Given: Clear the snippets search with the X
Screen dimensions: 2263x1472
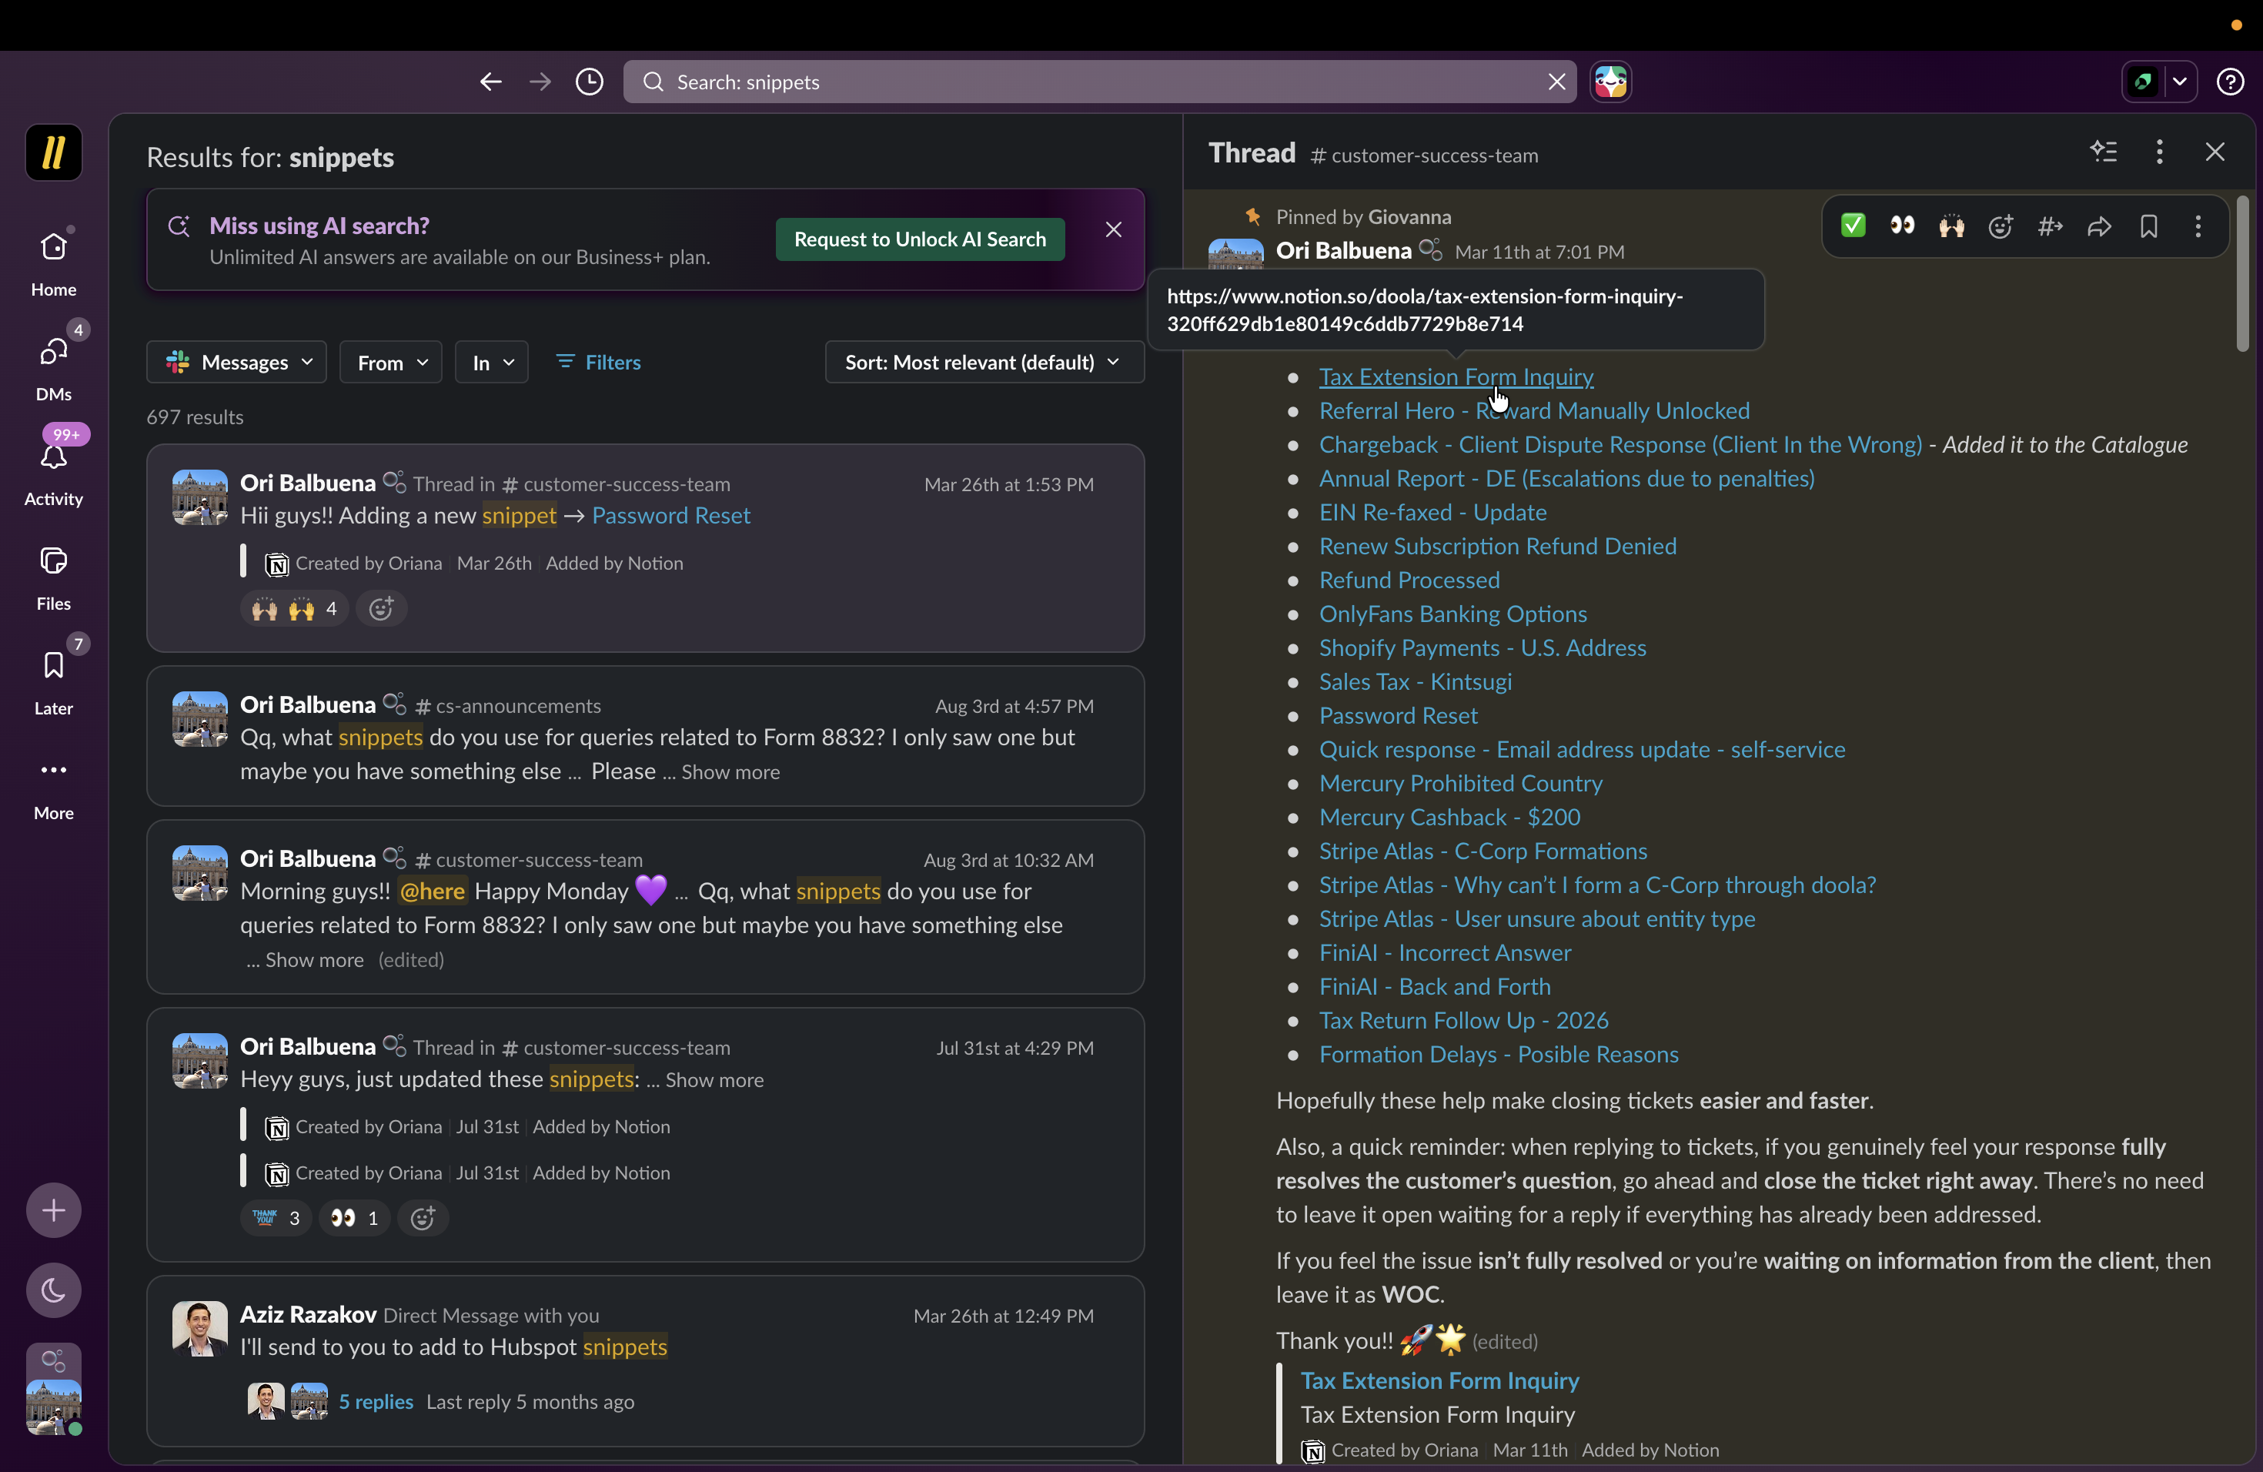Looking at the screenshot, I should tap(1556, 82).
